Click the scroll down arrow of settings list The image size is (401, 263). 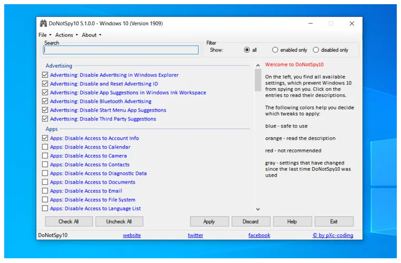(x=258, y=209)
